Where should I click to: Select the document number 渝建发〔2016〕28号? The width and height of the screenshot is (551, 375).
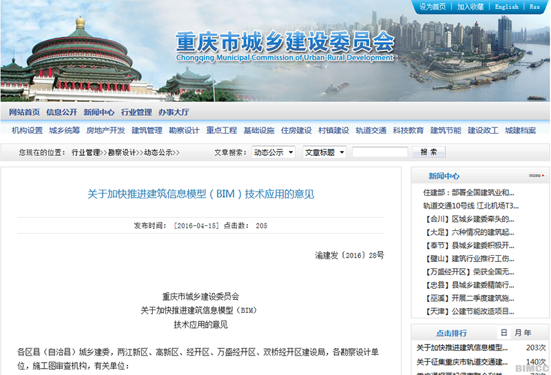click(349, 255)
